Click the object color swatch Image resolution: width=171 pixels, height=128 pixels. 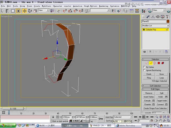[x=168, y=21]
